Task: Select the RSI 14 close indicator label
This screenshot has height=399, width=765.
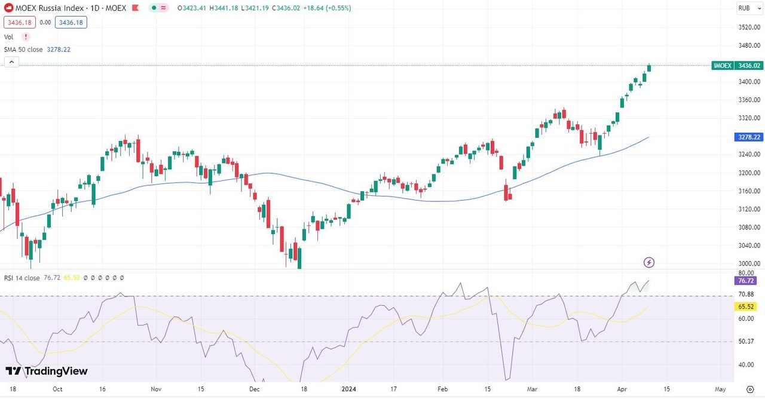Action: pyautogui.click(x=22, y=278)
